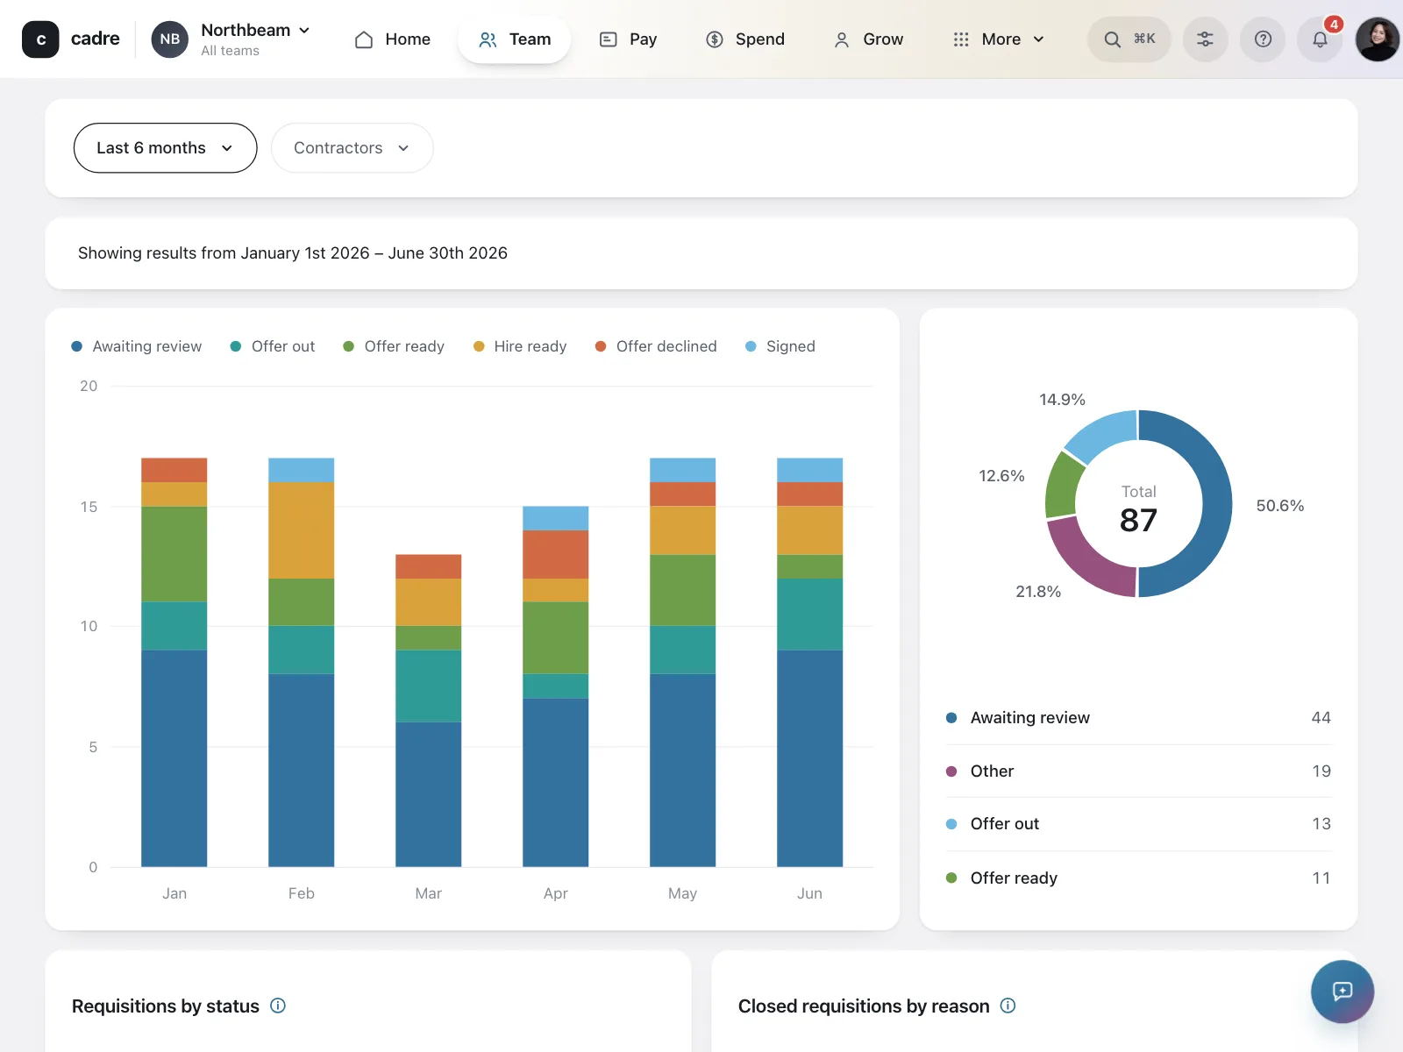Toggle the Awaiting review legend series

tap(137, 346)
